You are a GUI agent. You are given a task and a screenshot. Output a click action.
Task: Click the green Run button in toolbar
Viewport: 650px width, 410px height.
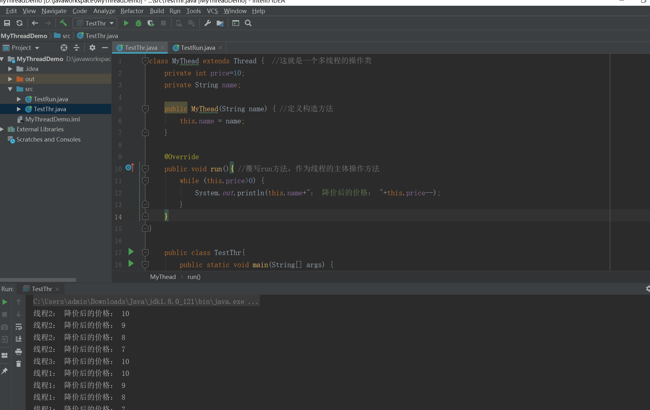click(126, 23)
